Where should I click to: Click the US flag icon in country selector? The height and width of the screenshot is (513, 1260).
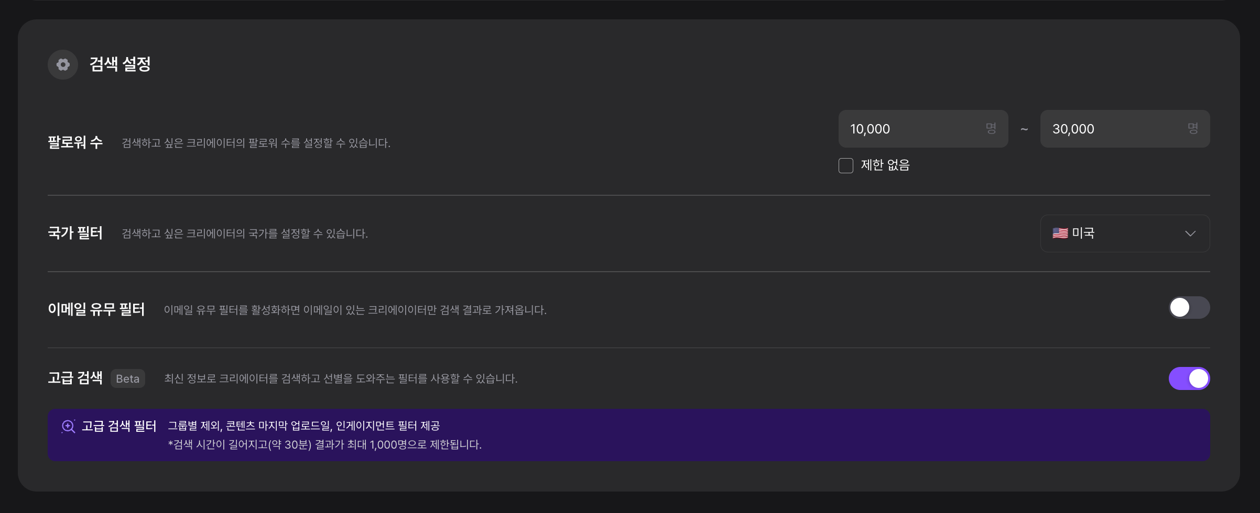(x=1060, y=233)
